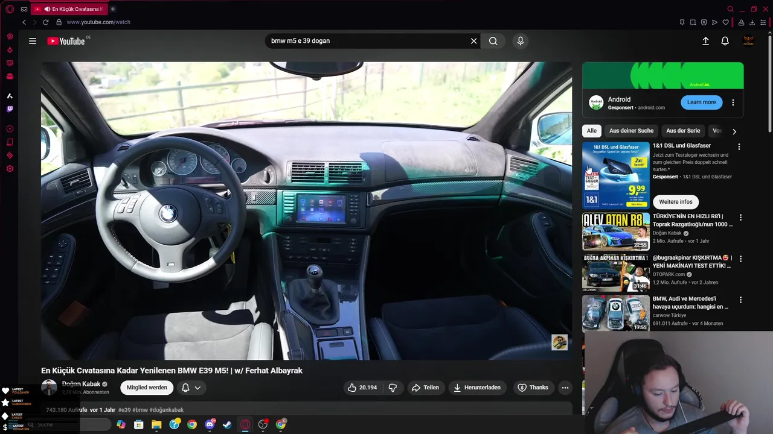This screenshot has height=434, width=773.
Task: Take a snapshot with the toolbar tool
Action: (x=693, y=22)
